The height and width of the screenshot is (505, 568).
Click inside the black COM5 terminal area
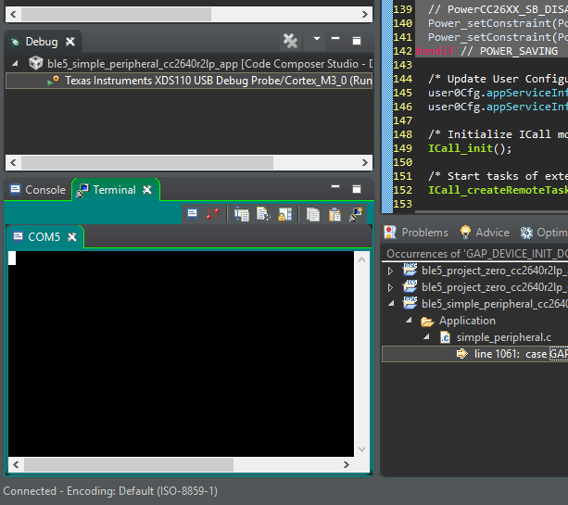coord(181,354)
